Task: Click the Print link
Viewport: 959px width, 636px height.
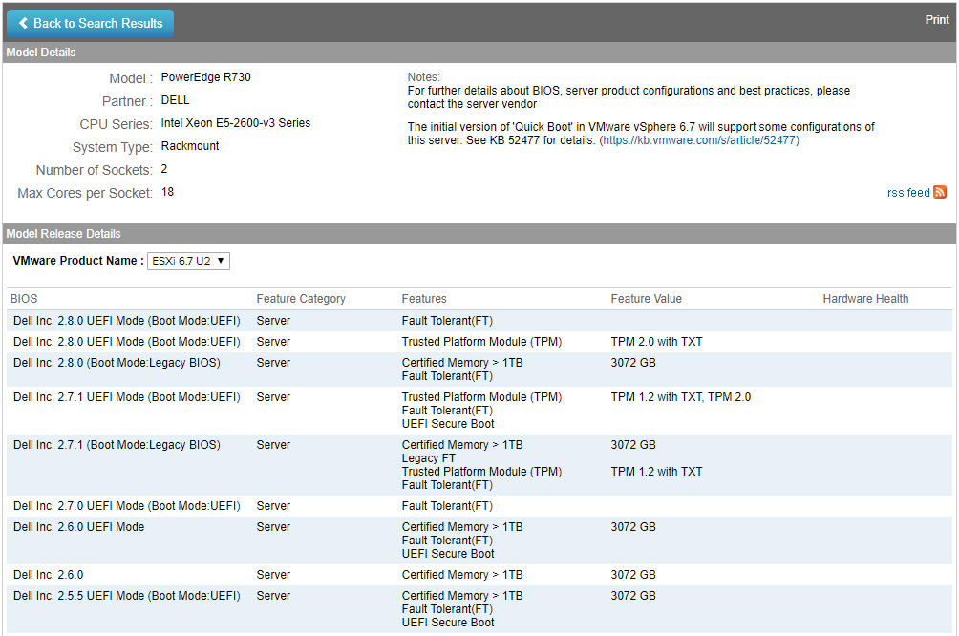Action: [x=936, y=19]
